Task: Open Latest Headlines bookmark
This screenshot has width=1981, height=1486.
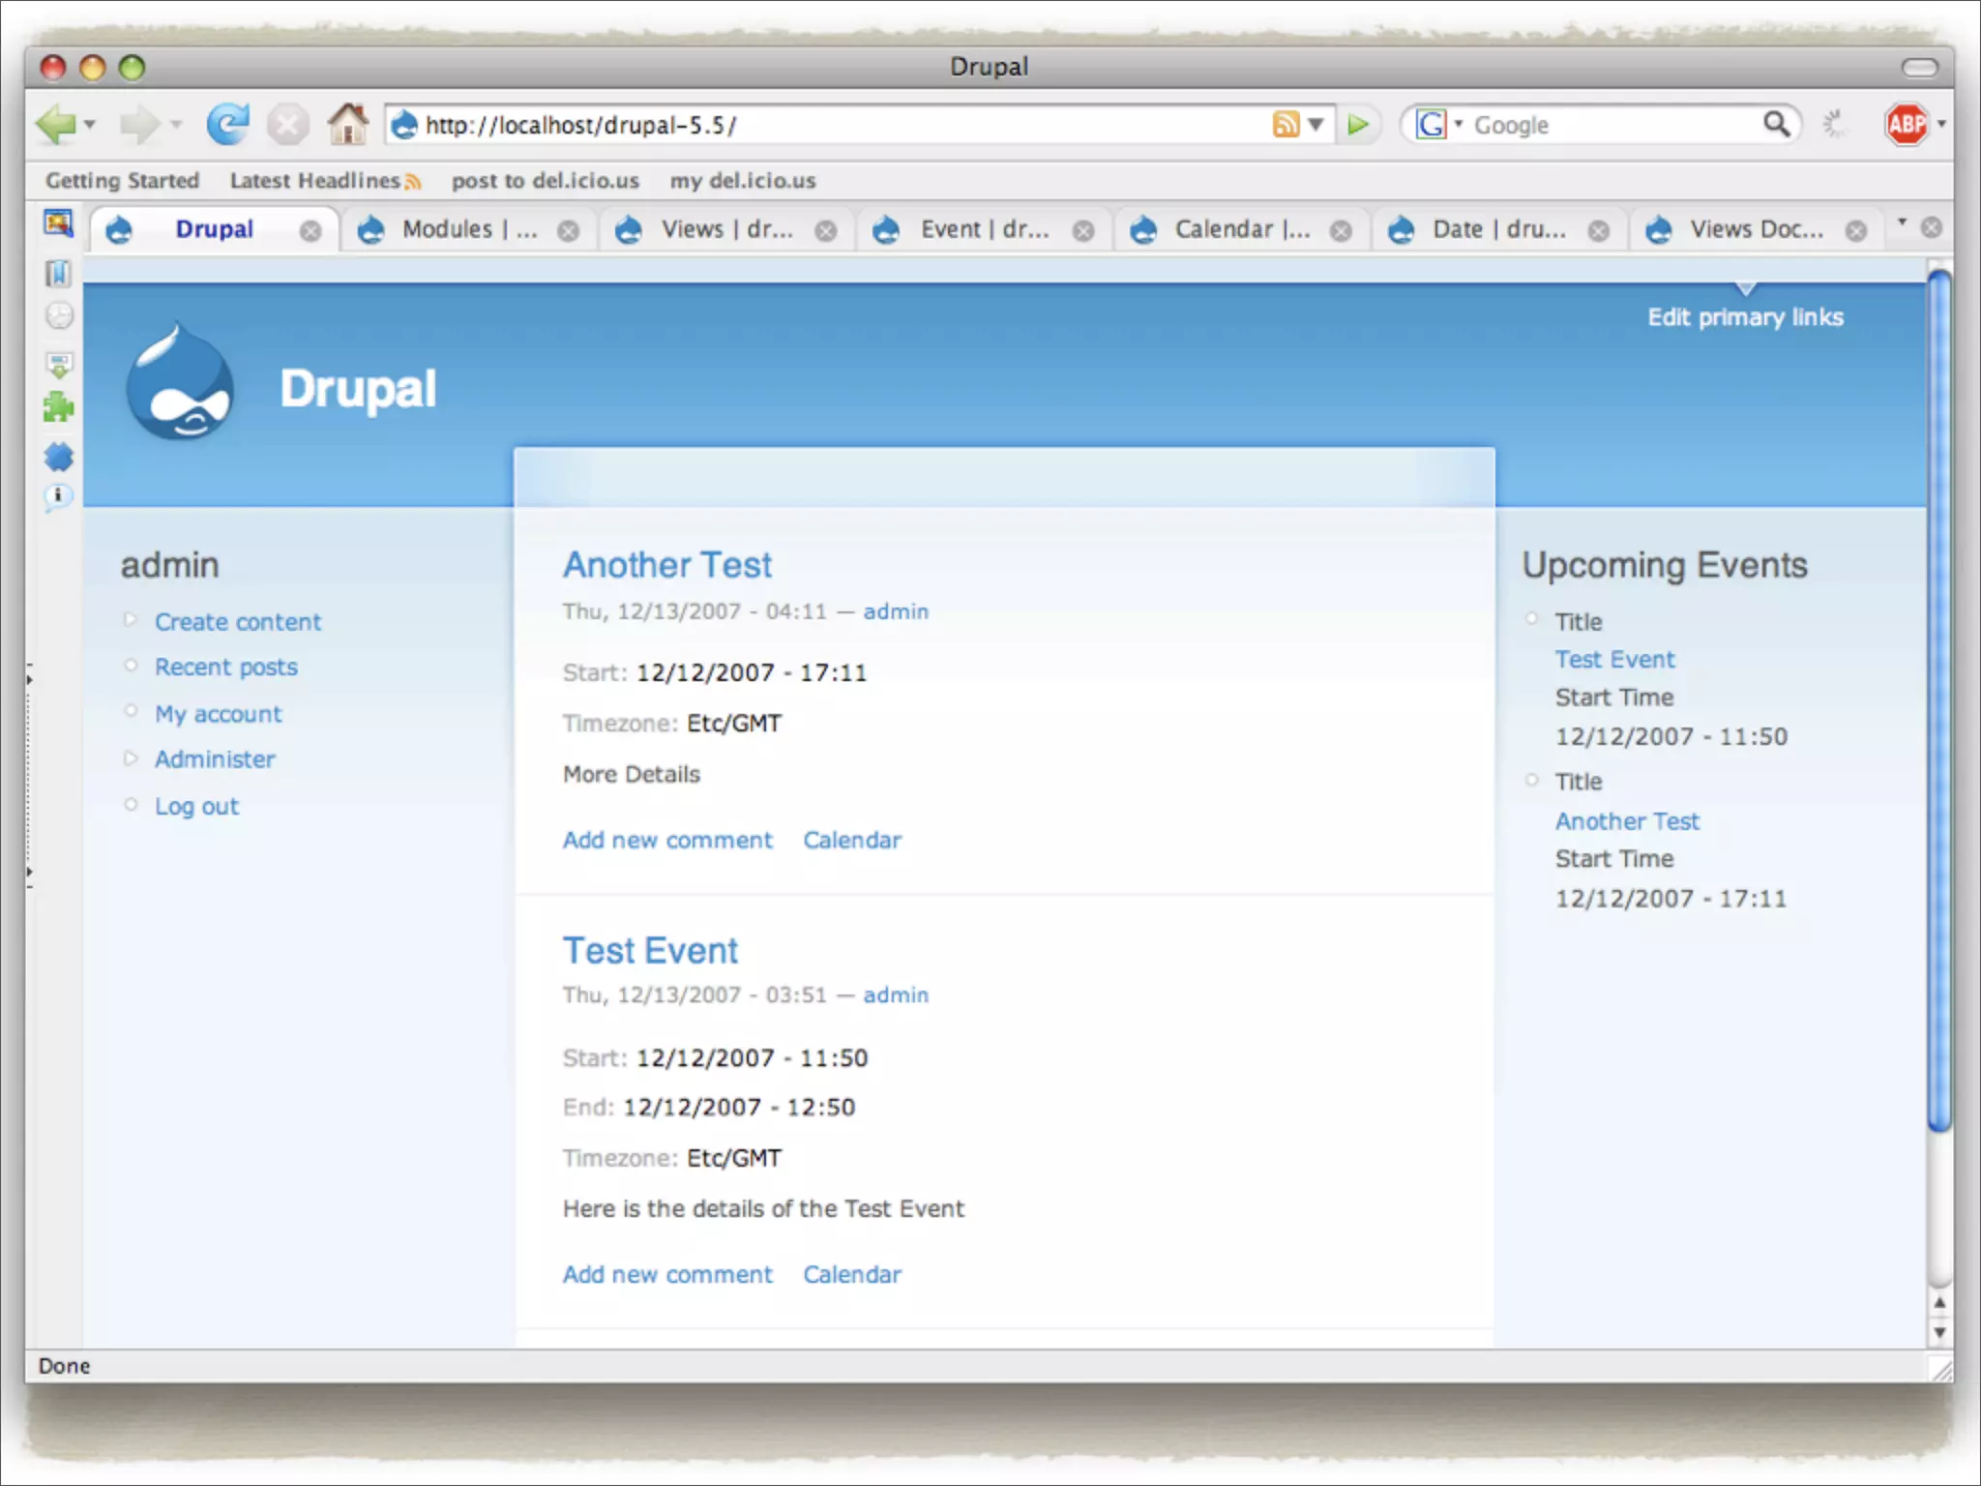Action: pyautogui.click(x=325, y=181)
